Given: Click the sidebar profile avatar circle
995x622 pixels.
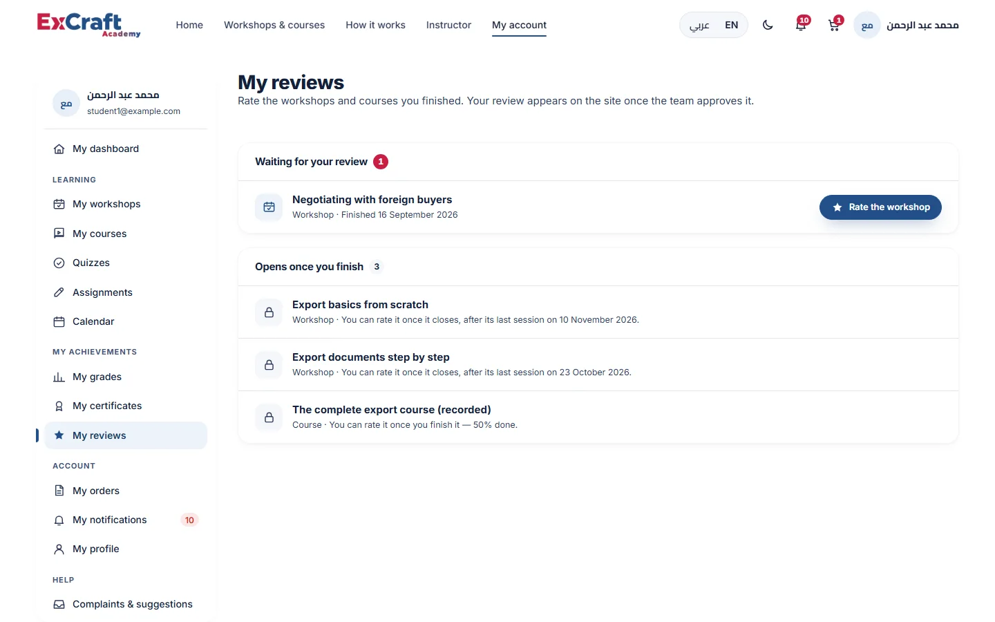Looking at the screenshot, I should (66, 104).
